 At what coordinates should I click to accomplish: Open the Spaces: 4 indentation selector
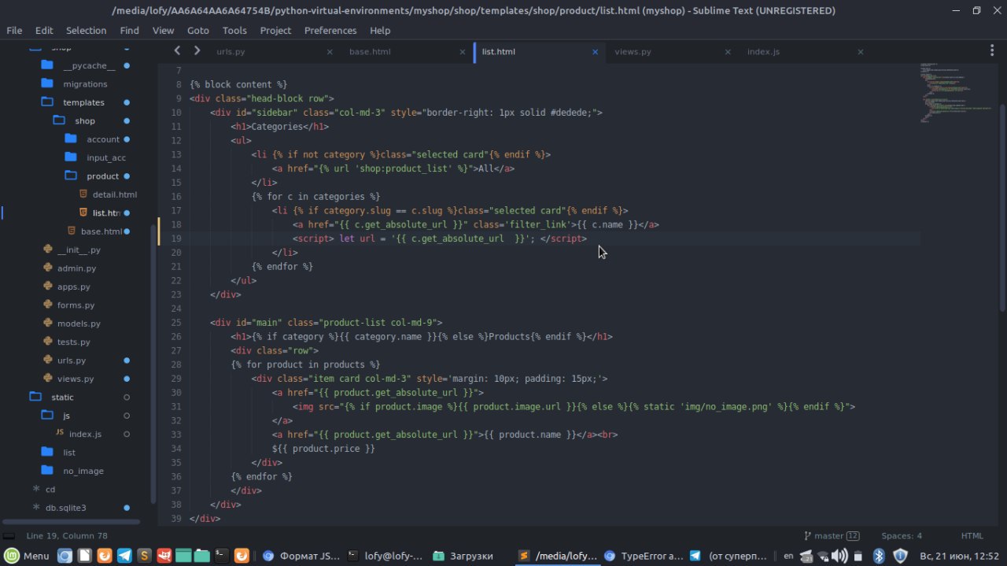(902, 535)
